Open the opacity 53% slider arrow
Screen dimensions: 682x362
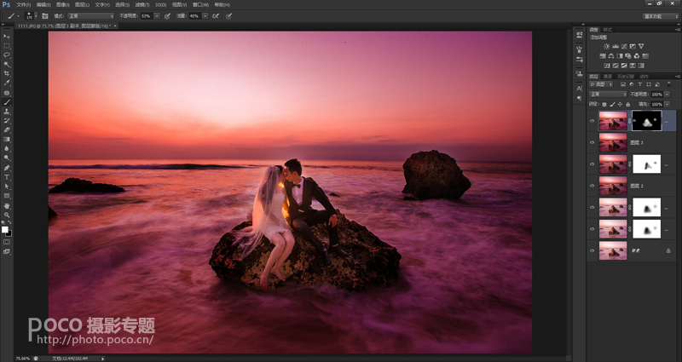(157, 16)
